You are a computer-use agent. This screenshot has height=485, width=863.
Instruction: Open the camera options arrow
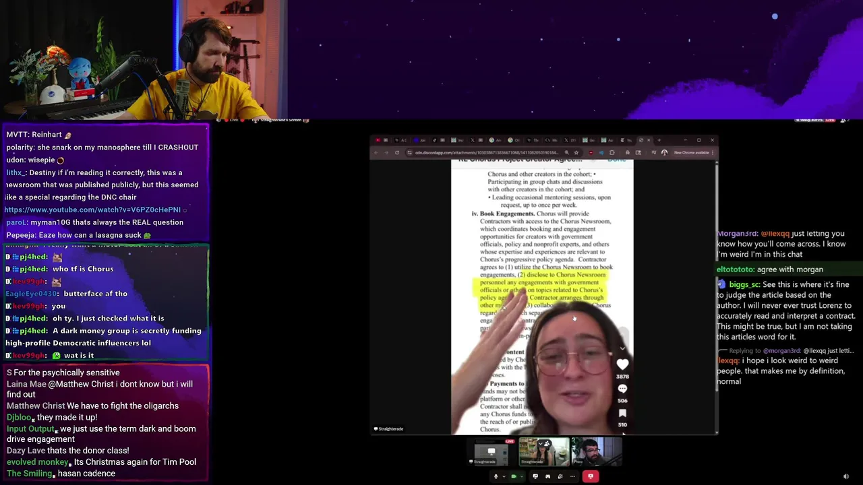[522, 476]
